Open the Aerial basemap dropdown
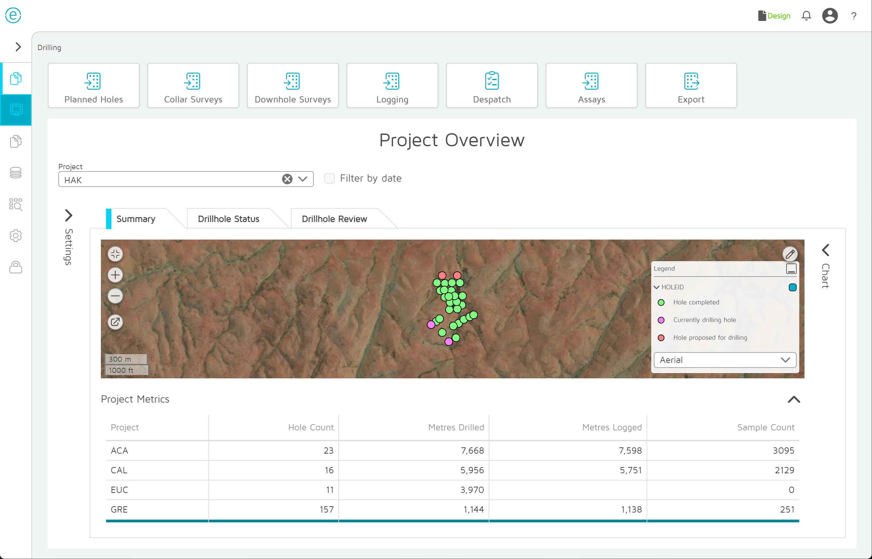This screenshot has height=559, width=872. tap(725, 360)
